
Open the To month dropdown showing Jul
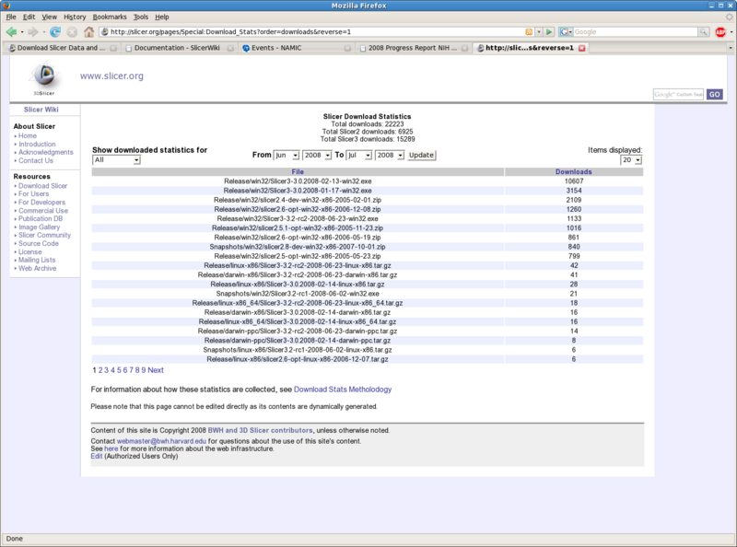359,155
